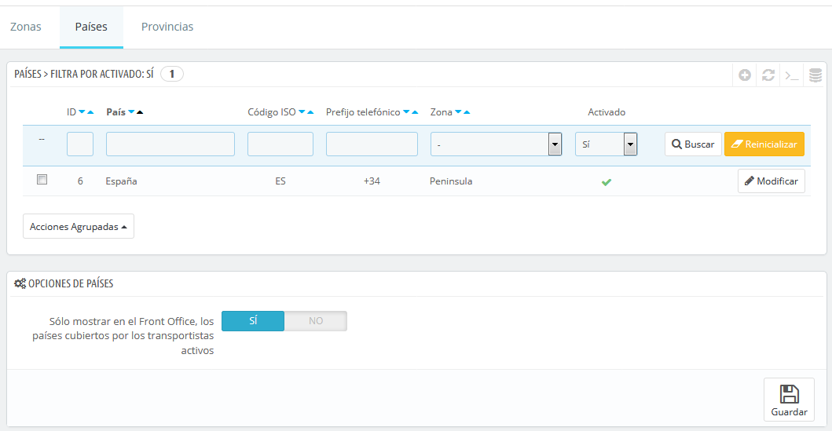
Task: Click the Guardar save button
Action: point(789,400)
